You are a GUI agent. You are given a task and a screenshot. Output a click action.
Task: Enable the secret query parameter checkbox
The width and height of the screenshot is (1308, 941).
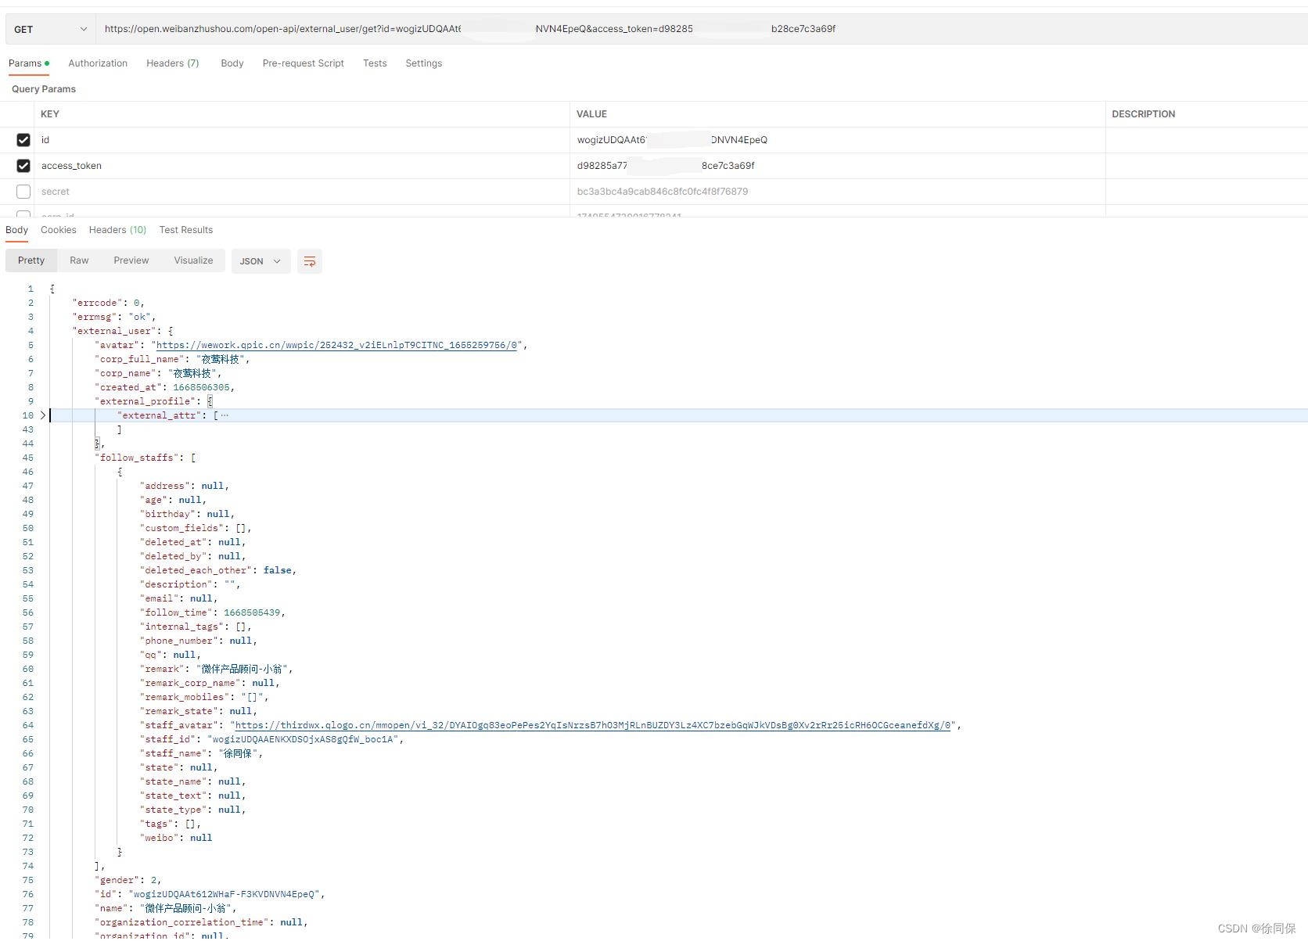tap(23, 192)
